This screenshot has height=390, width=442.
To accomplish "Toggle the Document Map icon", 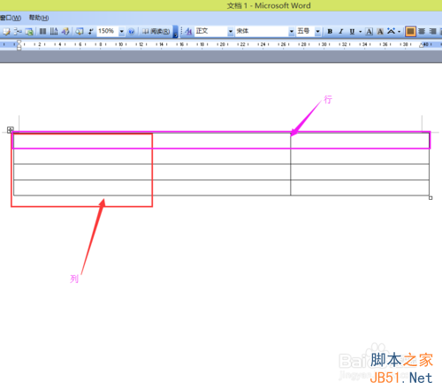I will pos(80,31).
